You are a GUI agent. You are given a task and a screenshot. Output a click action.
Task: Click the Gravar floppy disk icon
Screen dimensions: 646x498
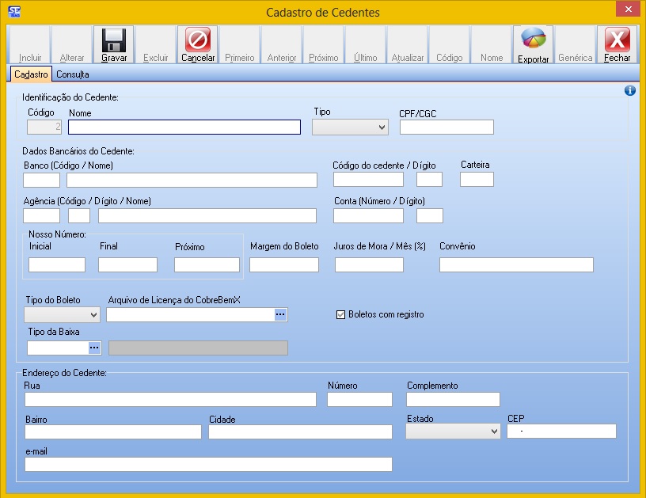pos(113,40)
